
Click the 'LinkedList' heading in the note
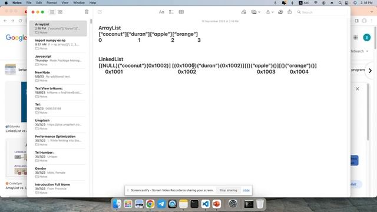click(111, 59)
